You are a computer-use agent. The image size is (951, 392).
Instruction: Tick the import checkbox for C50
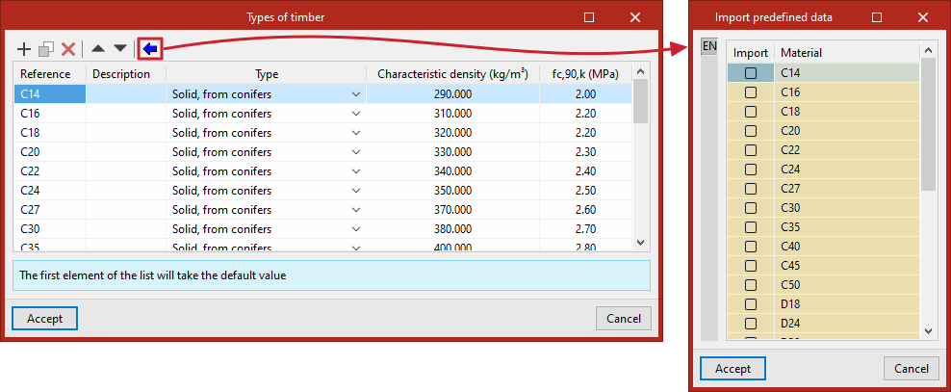coord(751,284)
